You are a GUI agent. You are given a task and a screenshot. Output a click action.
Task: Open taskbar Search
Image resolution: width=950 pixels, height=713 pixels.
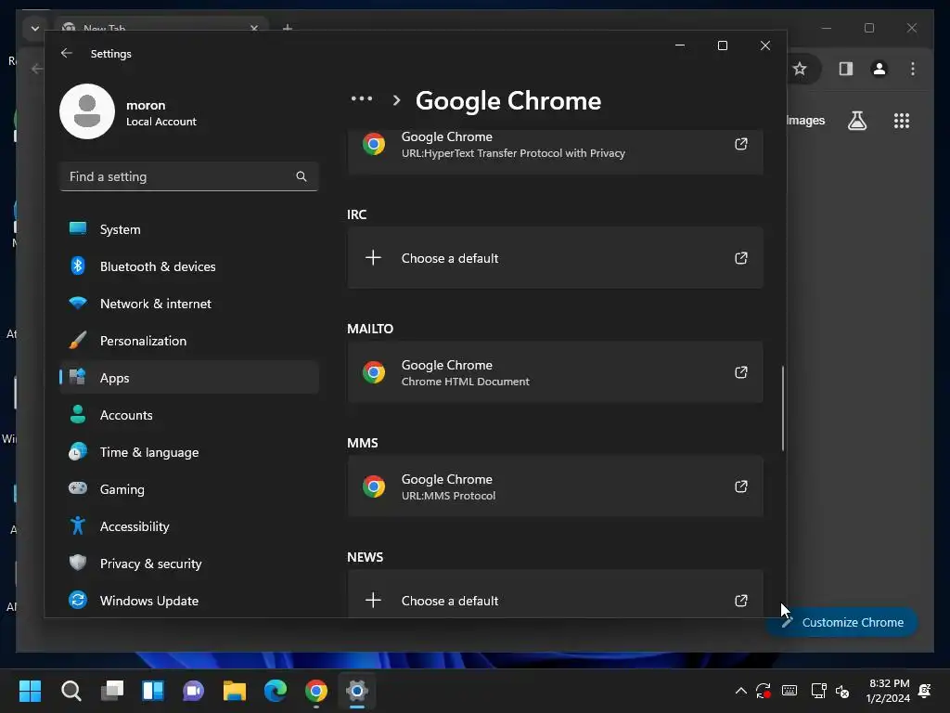(x=71, y=691)
